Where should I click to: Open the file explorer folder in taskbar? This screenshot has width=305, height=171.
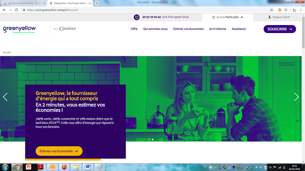click(76, 167)
